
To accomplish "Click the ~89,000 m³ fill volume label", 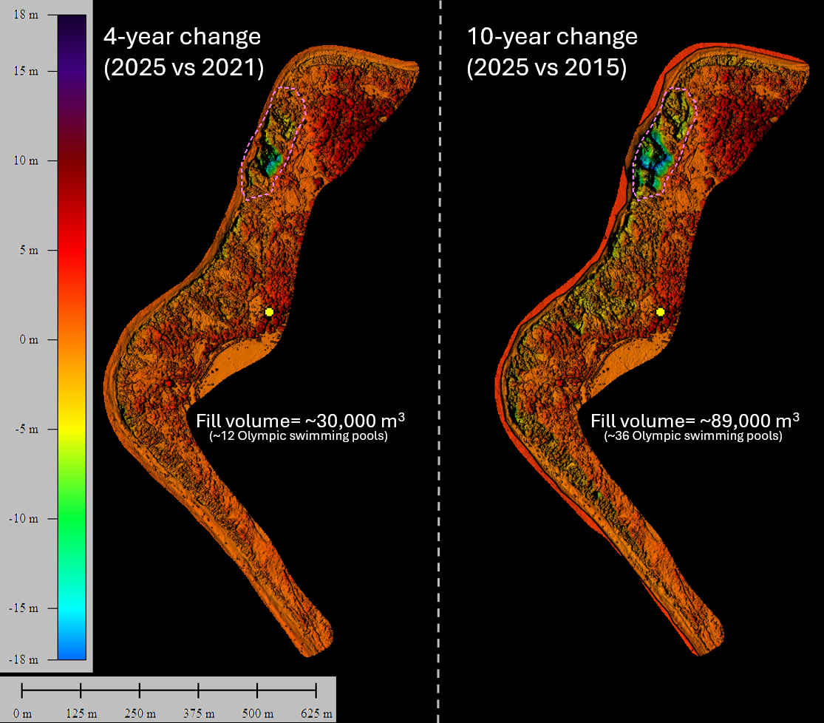I will [695, 421].
